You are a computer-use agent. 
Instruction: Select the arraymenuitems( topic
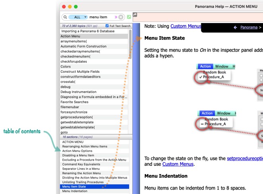pos(94,41)
